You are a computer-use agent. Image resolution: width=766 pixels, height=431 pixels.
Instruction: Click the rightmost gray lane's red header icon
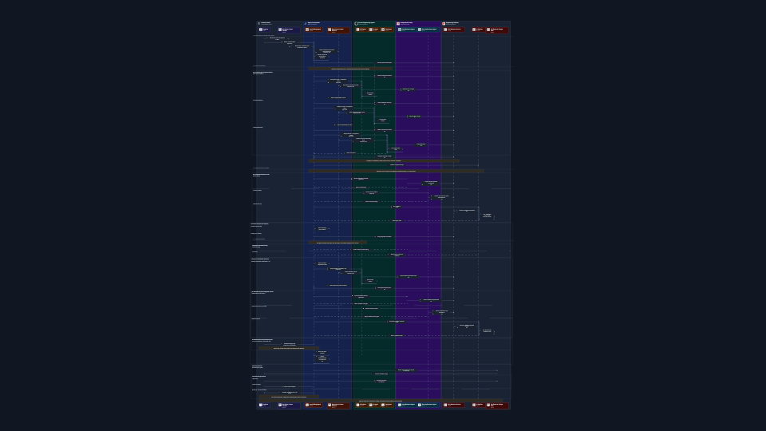click(x=444, y=23)
